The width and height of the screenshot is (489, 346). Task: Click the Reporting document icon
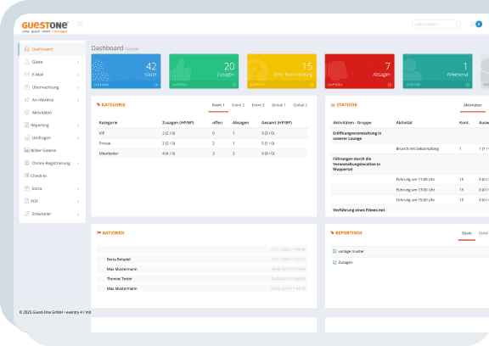click(x=26, y=126)
